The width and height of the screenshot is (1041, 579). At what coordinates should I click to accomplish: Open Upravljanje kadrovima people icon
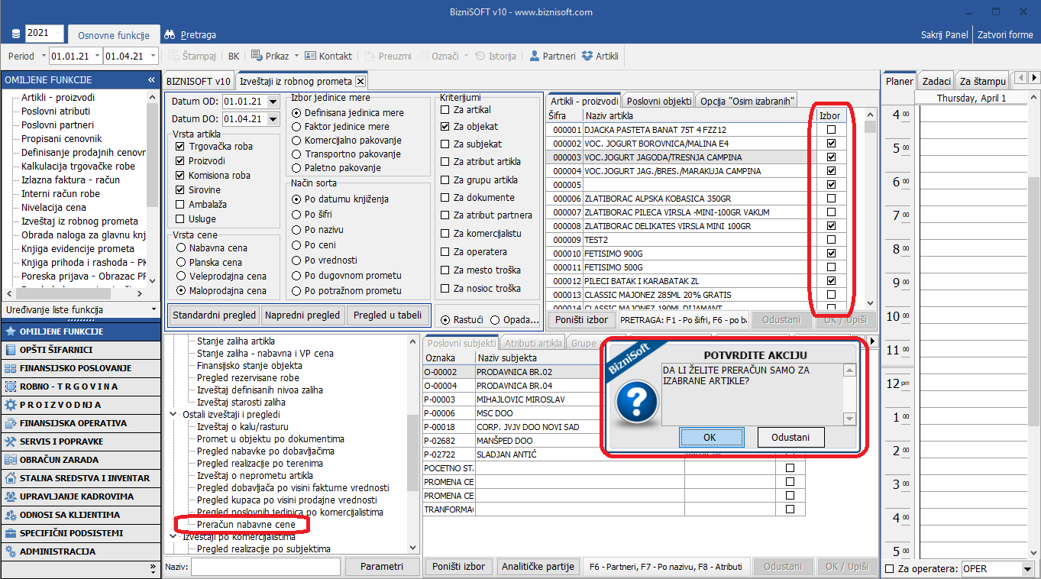(x=11, y=497)
